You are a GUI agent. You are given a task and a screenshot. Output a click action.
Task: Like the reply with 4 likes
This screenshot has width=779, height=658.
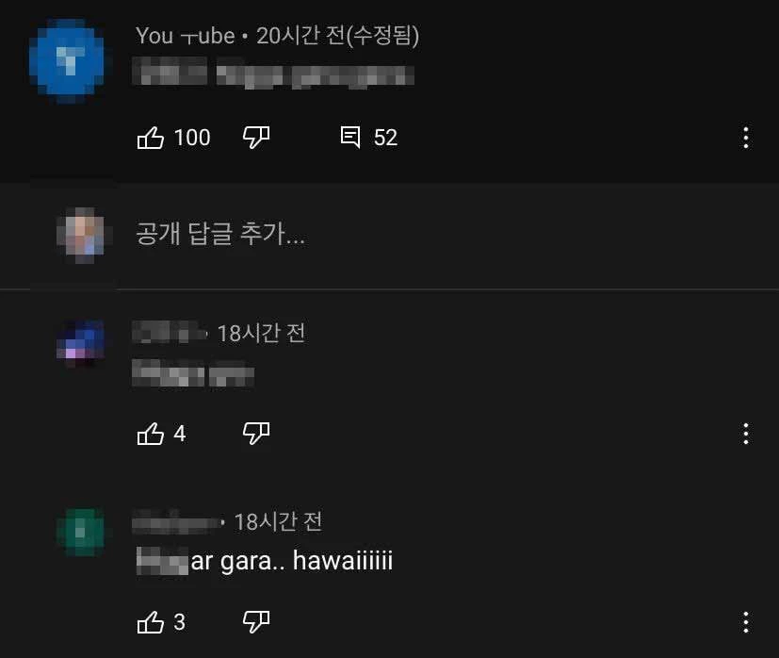click(151, 434)
